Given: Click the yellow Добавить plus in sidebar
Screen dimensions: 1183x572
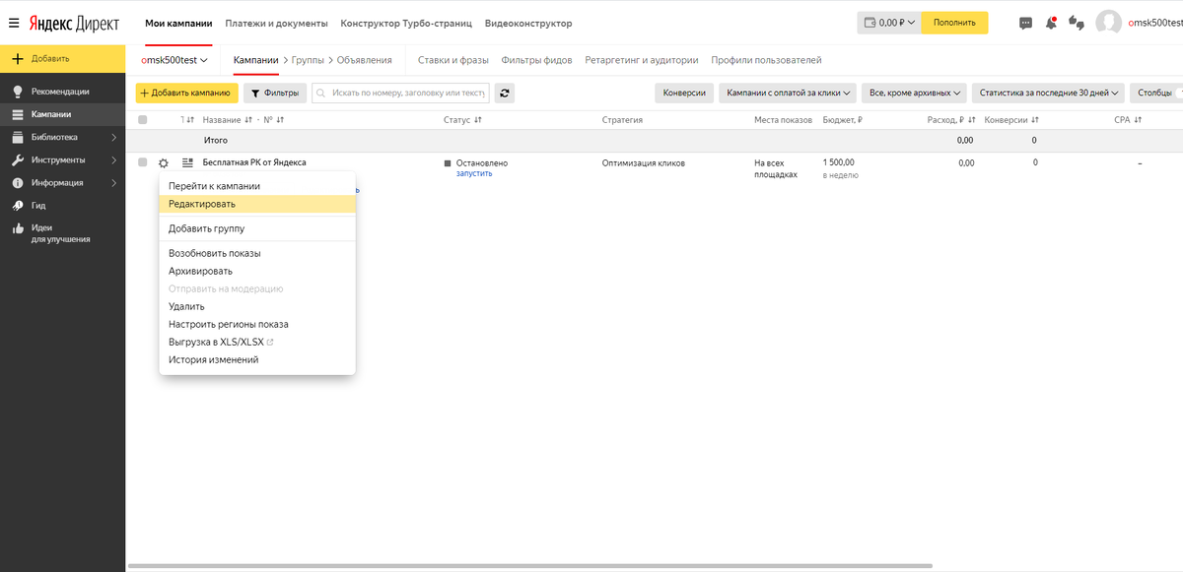Looking at the screenshot, I should pos(17,59).
